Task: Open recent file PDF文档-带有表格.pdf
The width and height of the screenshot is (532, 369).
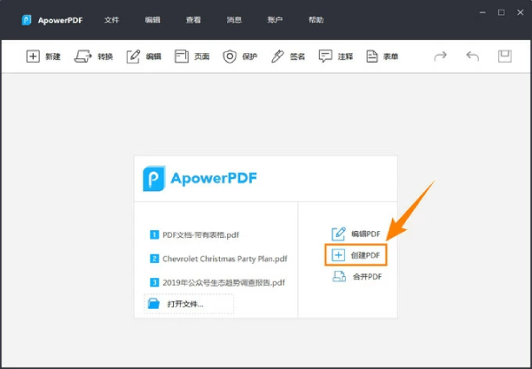Action: (200, 234)
